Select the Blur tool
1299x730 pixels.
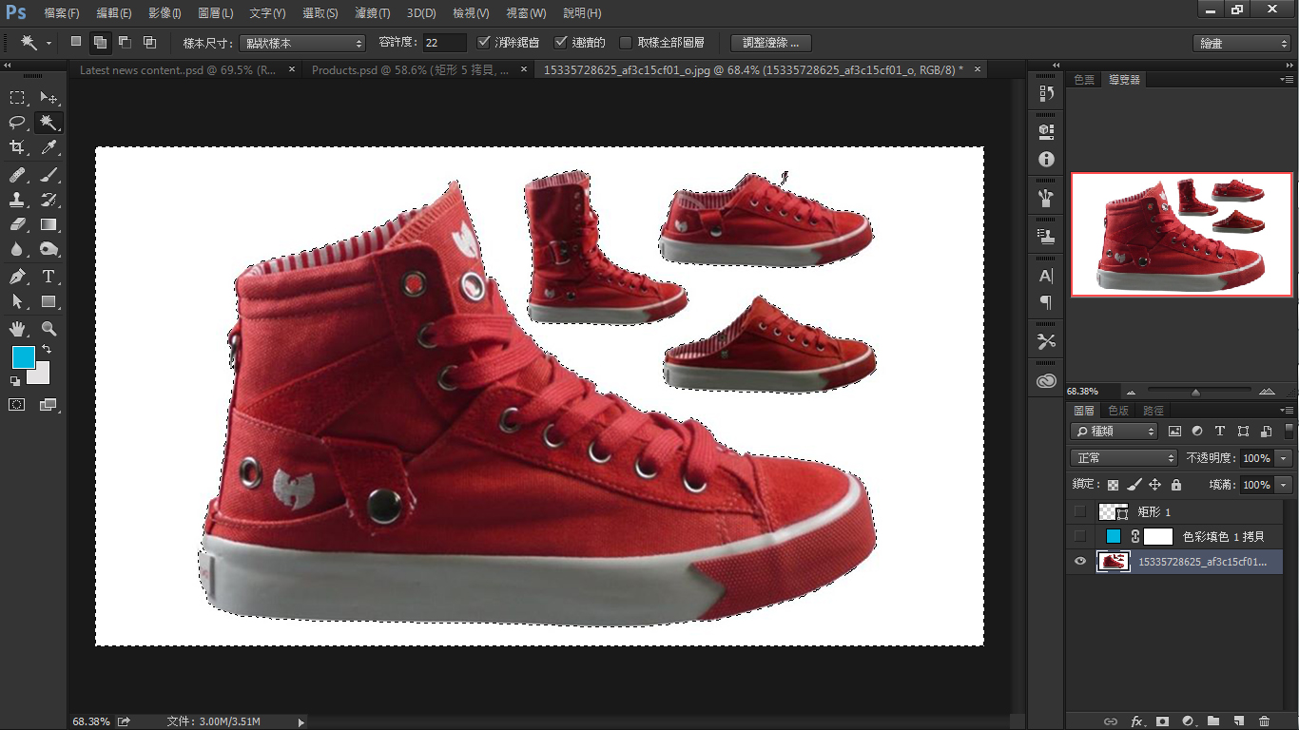(17, 249)
